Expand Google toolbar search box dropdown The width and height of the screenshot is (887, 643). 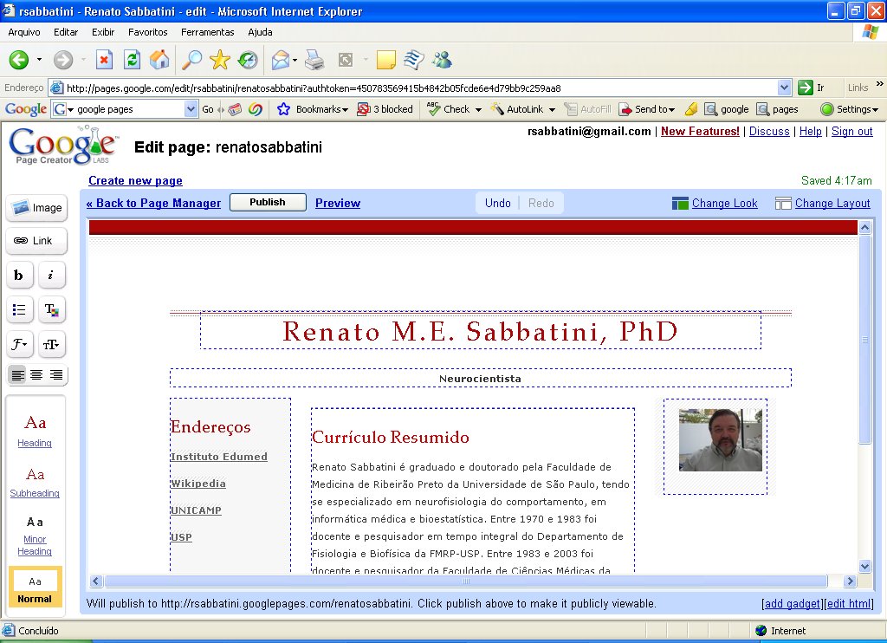click(x=191, y=108)
